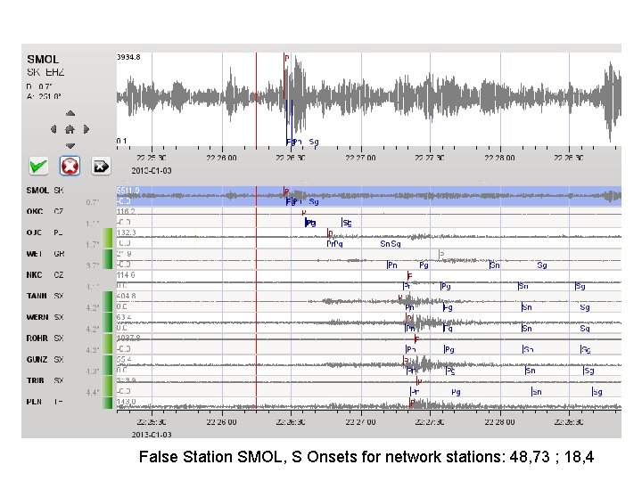642x481 pixels.
Task: Click the red X reject button
Action: click(x=70, y=166)
